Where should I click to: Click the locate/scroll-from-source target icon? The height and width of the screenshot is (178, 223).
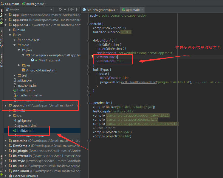pos(61,9)
